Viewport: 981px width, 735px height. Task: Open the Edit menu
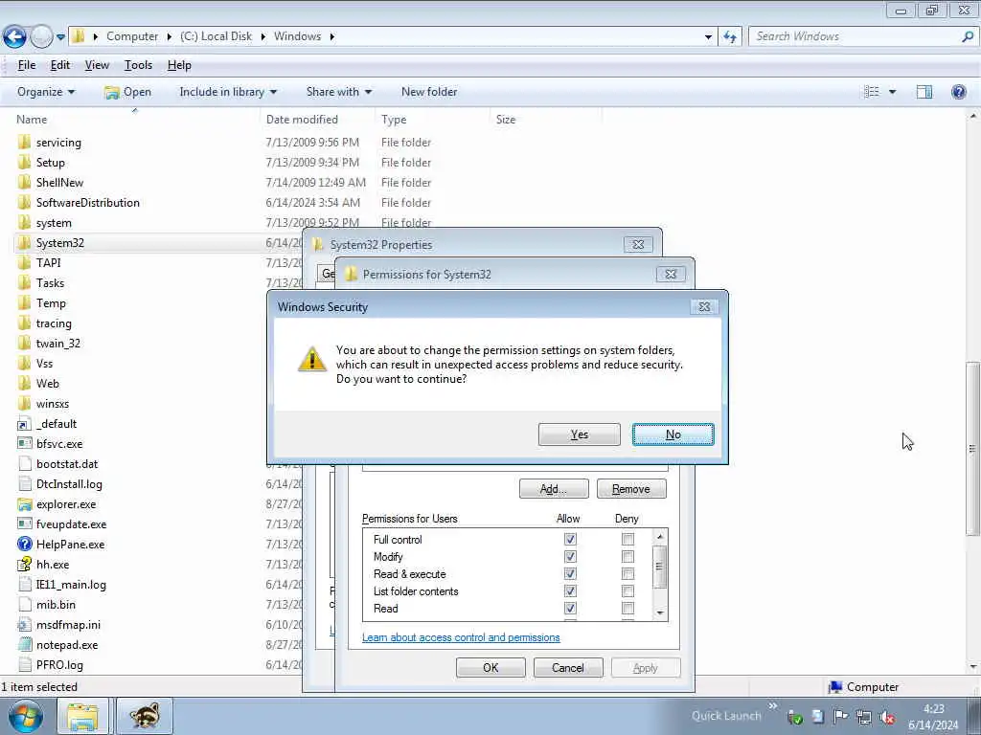point(60,65)
